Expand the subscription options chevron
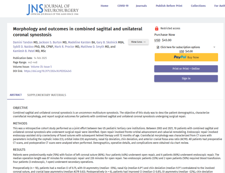Image resolution: width=225 pixels, height=173 pixels. tap(214, 47)
